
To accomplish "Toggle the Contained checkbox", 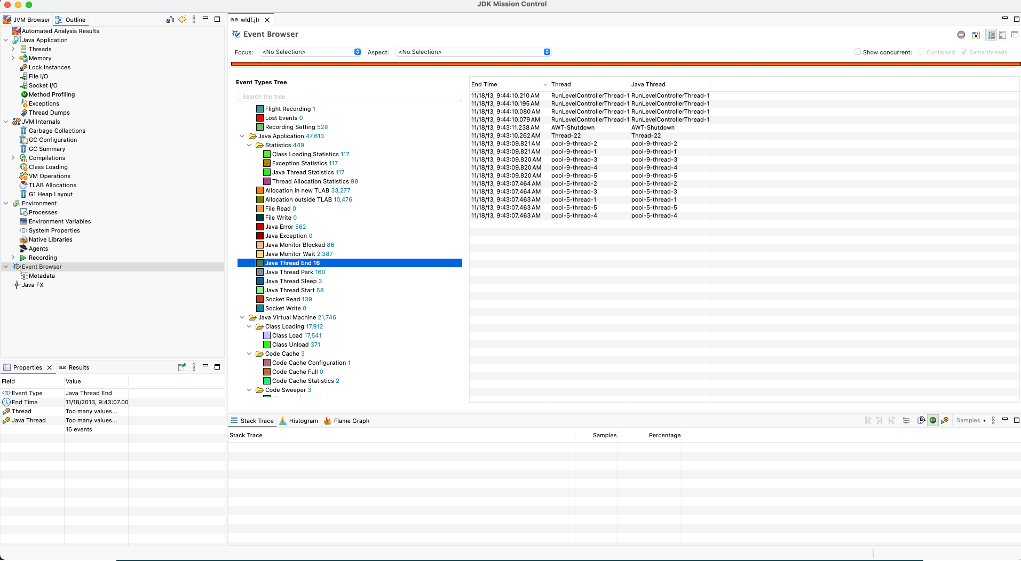I will [921, 52].
